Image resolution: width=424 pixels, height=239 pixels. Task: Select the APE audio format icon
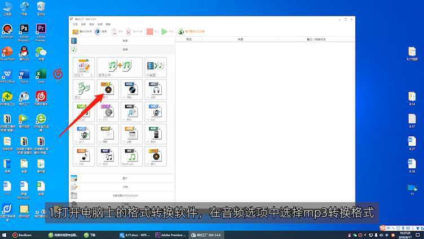point(155,89)
